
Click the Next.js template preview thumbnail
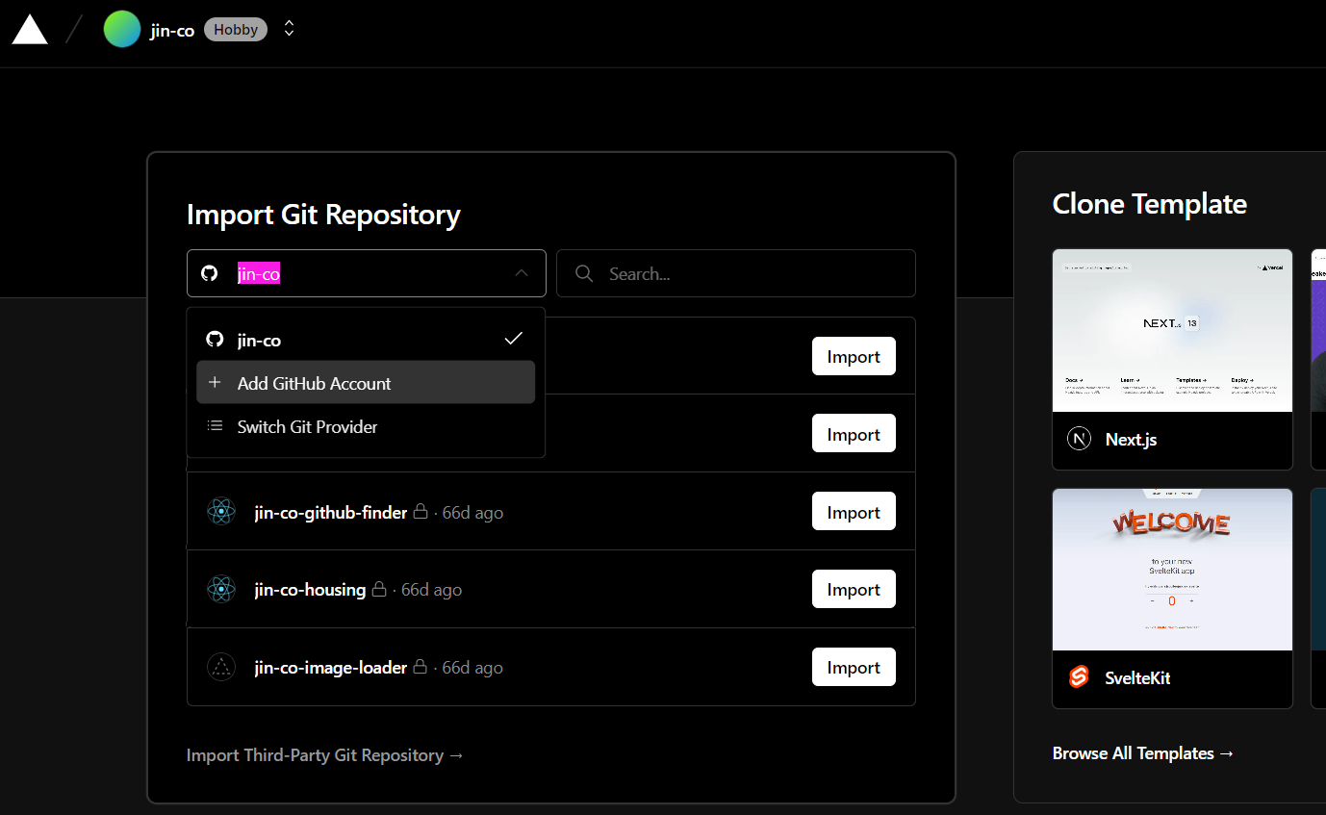[x=1172, y=330]
